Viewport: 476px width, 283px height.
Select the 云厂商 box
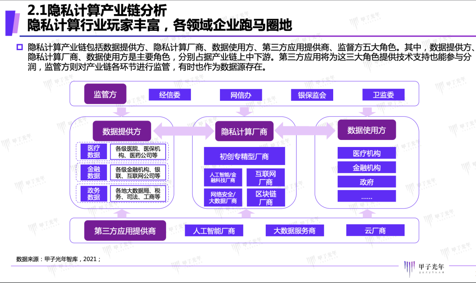[x=375, y=230]
